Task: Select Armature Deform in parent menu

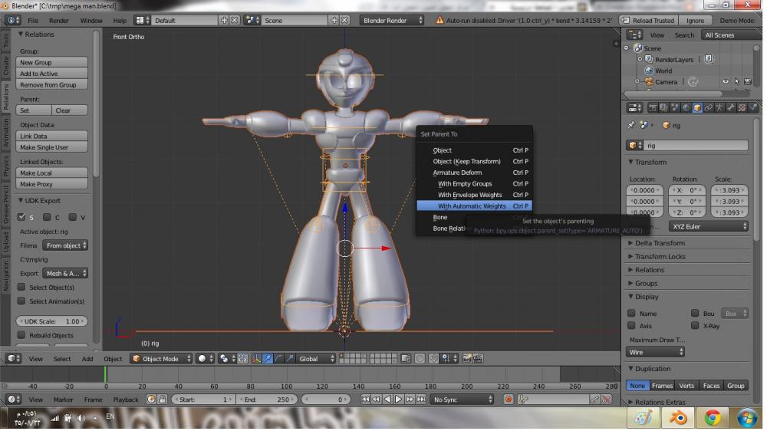Action: point(457,173)
